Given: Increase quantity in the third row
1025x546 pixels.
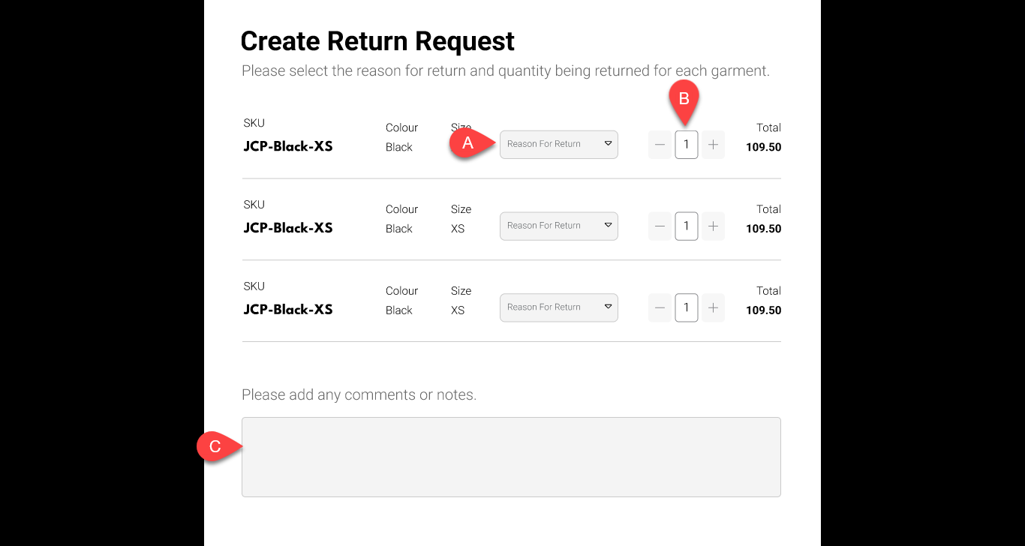Looking at the screenshot, I should pyautogui.click(x=713, y=307).
